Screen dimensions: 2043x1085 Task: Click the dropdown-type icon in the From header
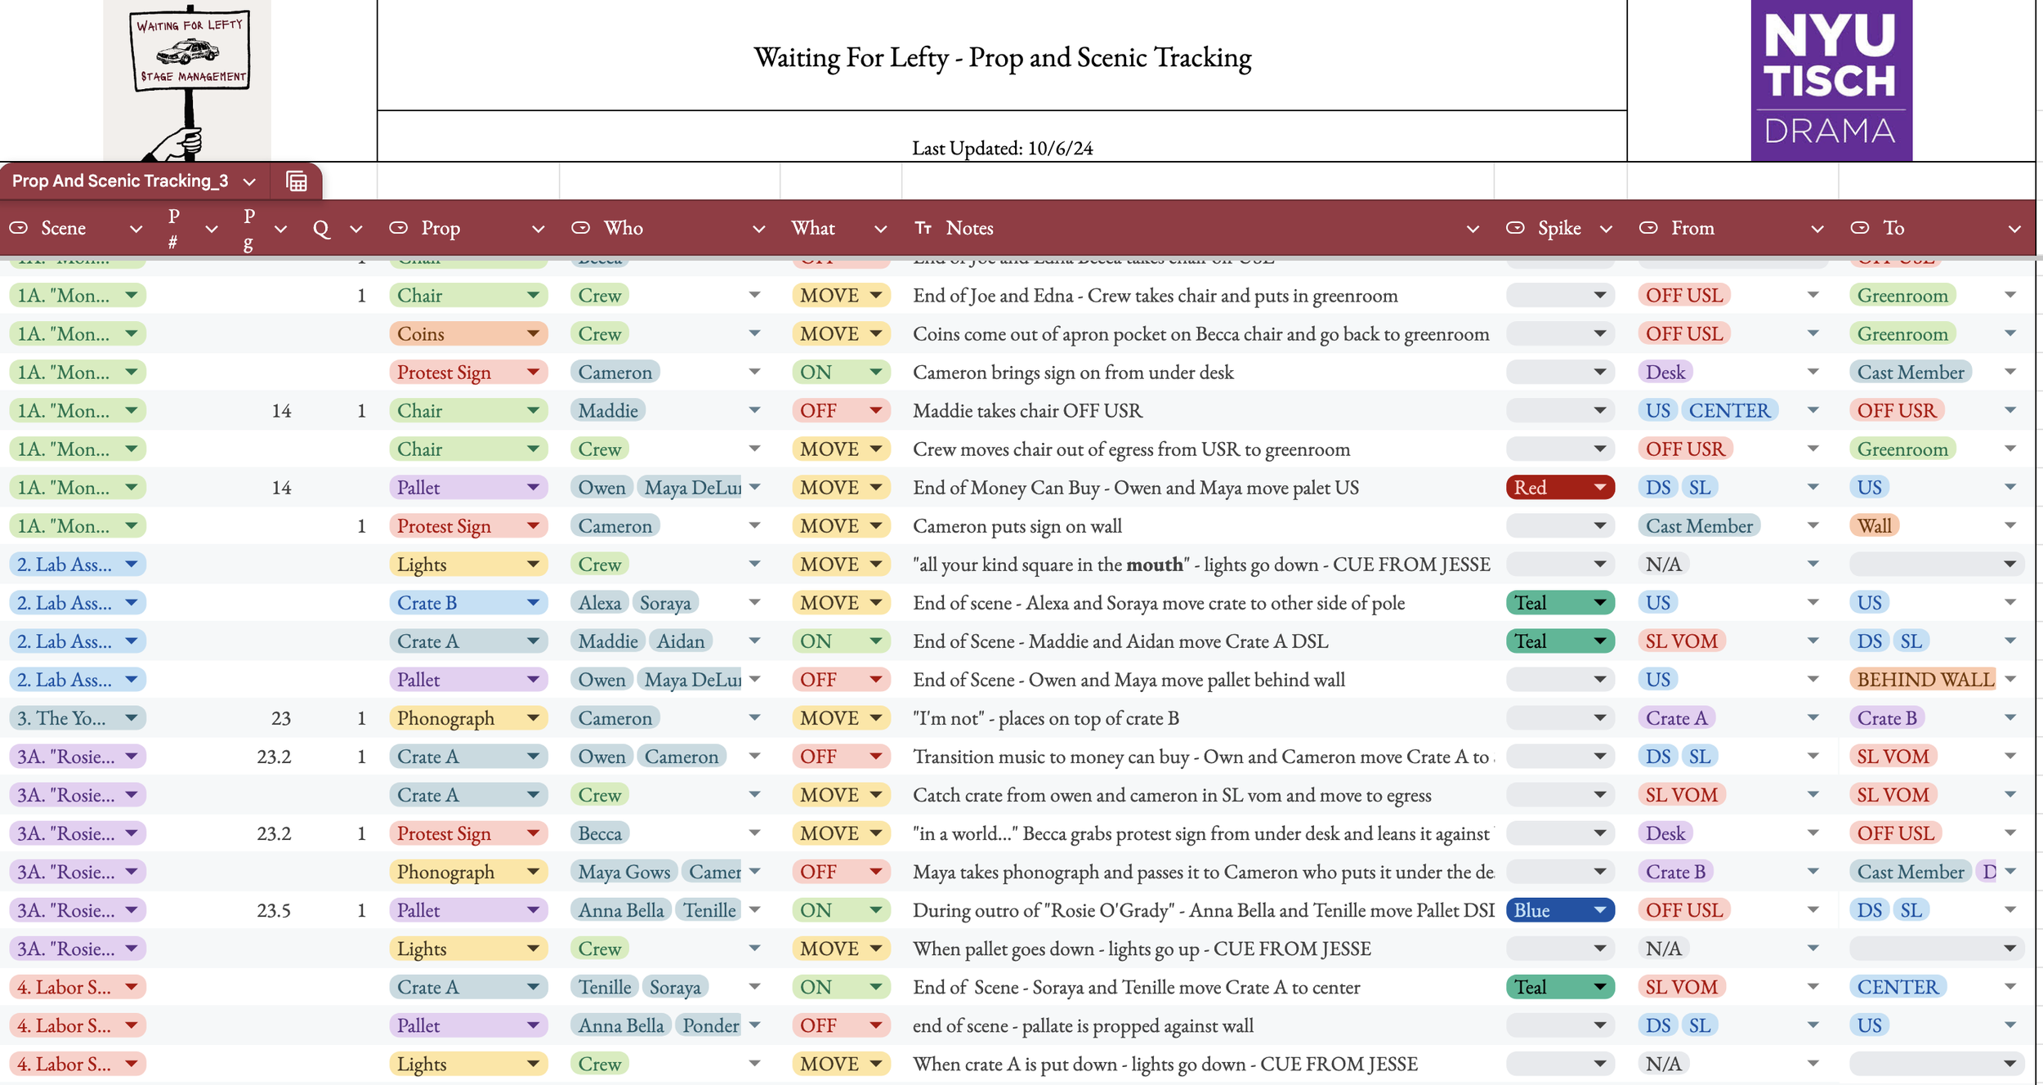pyautogui.click(x=1649, y=228)
